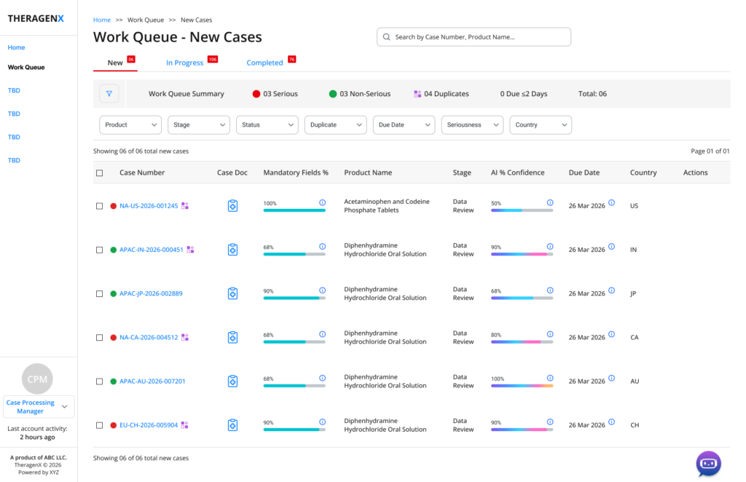The height and width of the screenshot is (482, 746).
Task: Show due date info for APAC-JP-2026-002889
Action: 612,290
